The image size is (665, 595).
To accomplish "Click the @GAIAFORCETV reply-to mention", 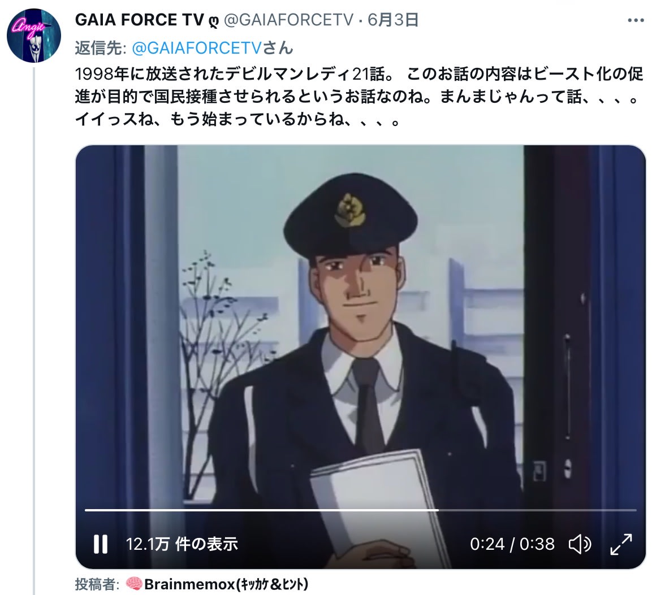I will [197, 48].
